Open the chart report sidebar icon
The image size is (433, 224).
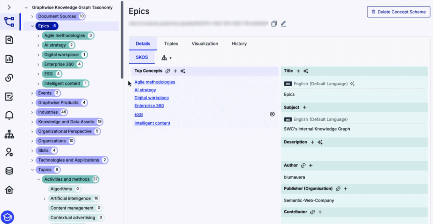coord(9,59)
